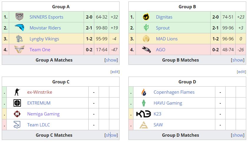Open the HAVU Gaming team page

(x=168, y=103)
